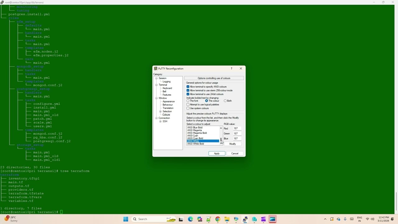Select ANSI Magenta Bold in colour list
This screenshot has height=224, width=398.
pyautogui.click(x=203, y=133)
